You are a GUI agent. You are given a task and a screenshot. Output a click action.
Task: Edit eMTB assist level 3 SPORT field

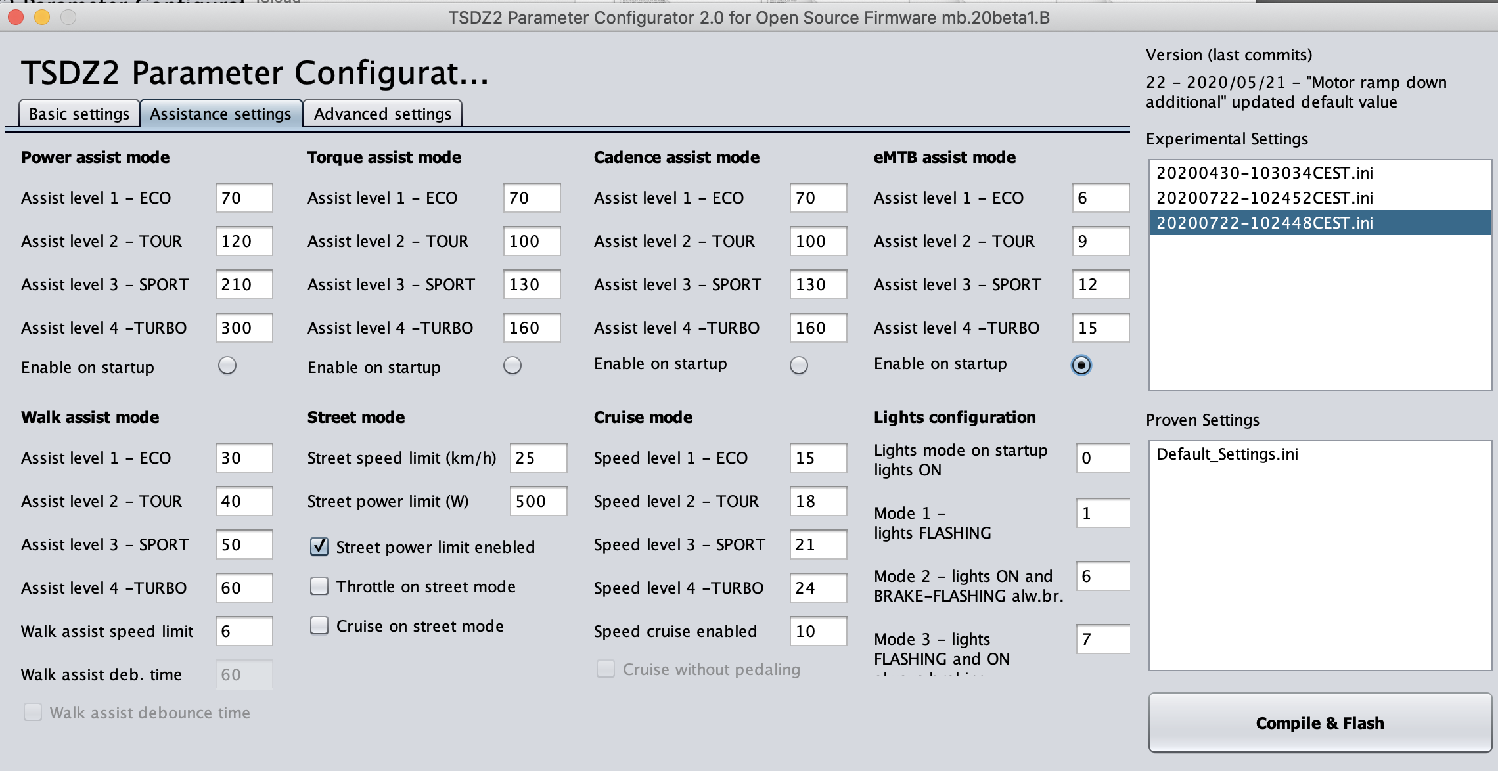tap(1101, 284)
